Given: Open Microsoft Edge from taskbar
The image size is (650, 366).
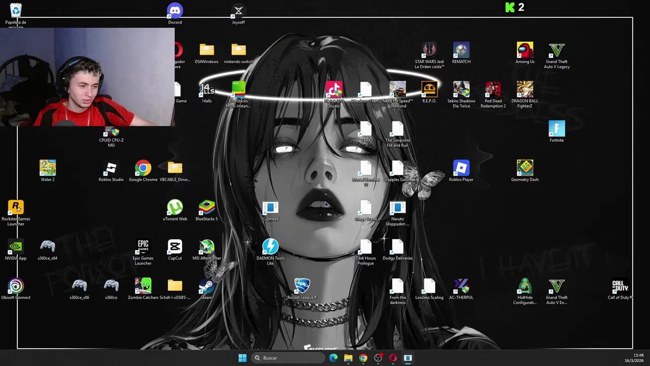Looking at the screenshot, I should click(333, 358).
